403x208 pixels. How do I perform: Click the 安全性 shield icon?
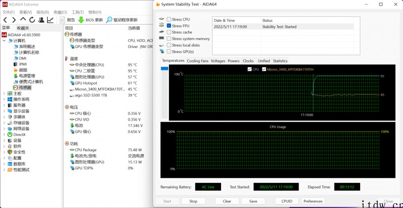point(10,152)
